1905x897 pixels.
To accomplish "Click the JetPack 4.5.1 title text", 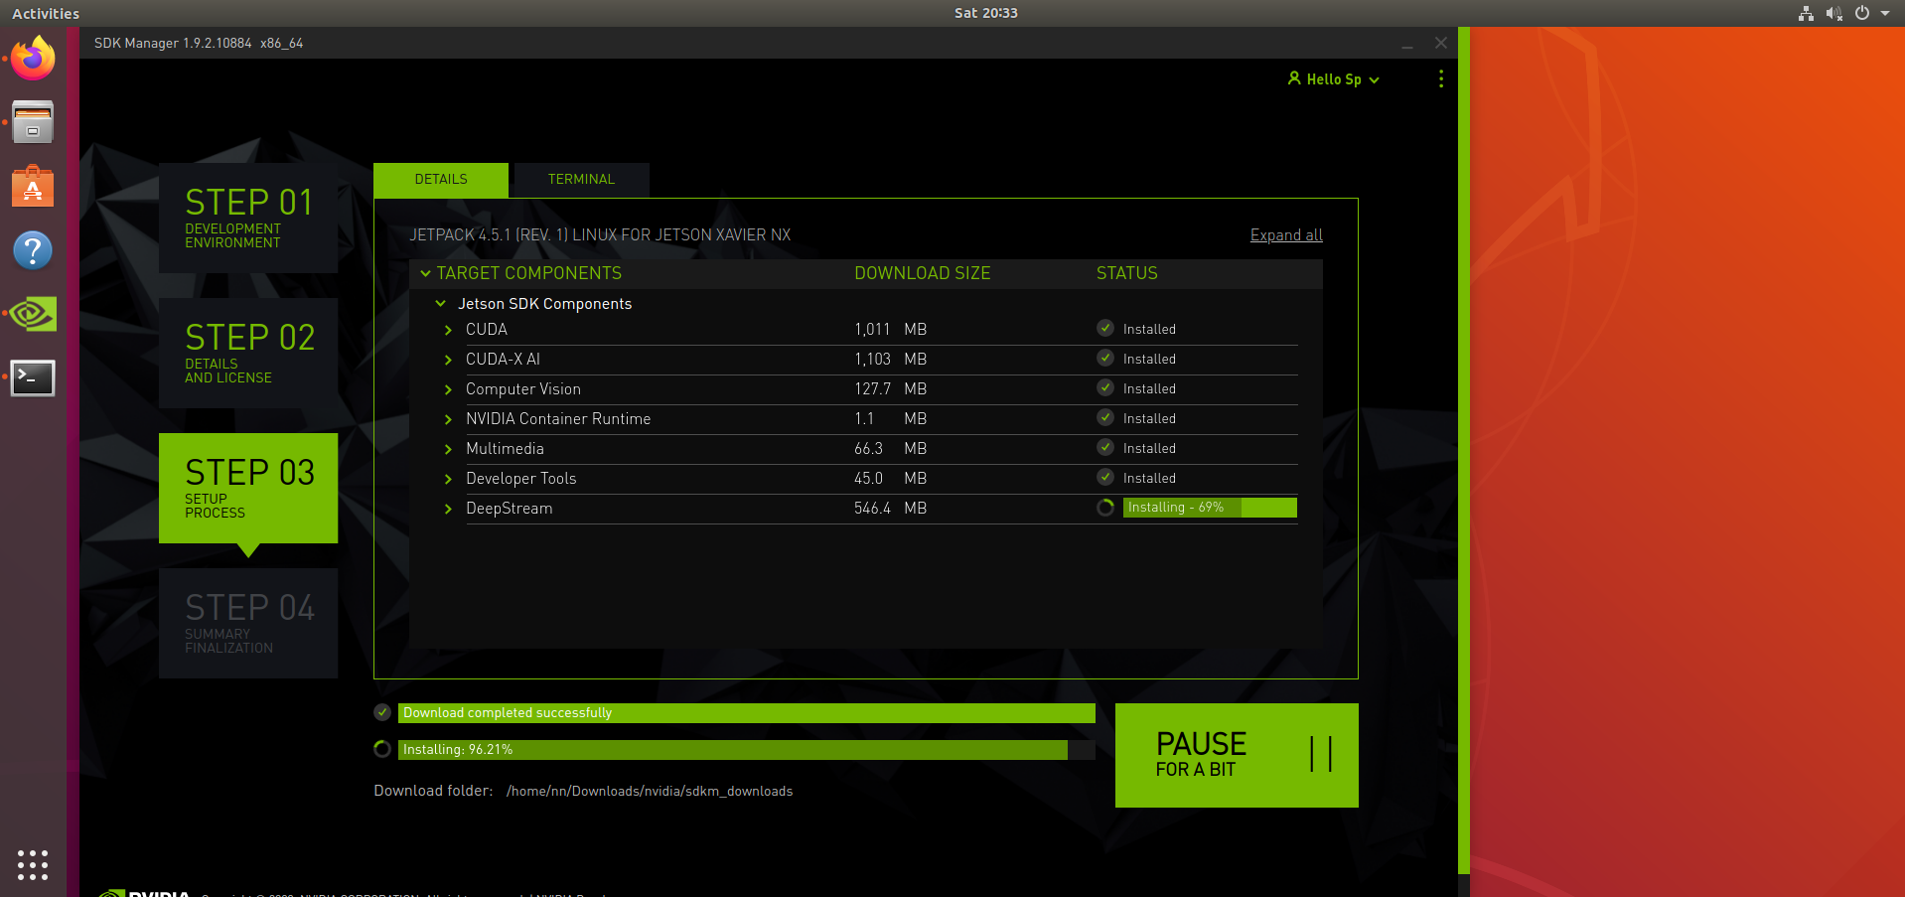I will (600, 235).
